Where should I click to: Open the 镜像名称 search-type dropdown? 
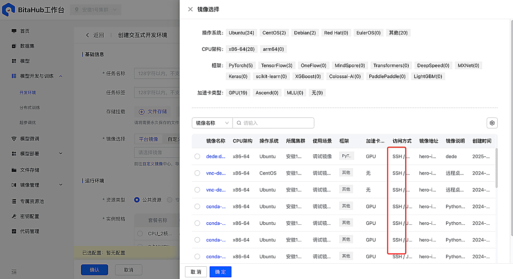212,123
